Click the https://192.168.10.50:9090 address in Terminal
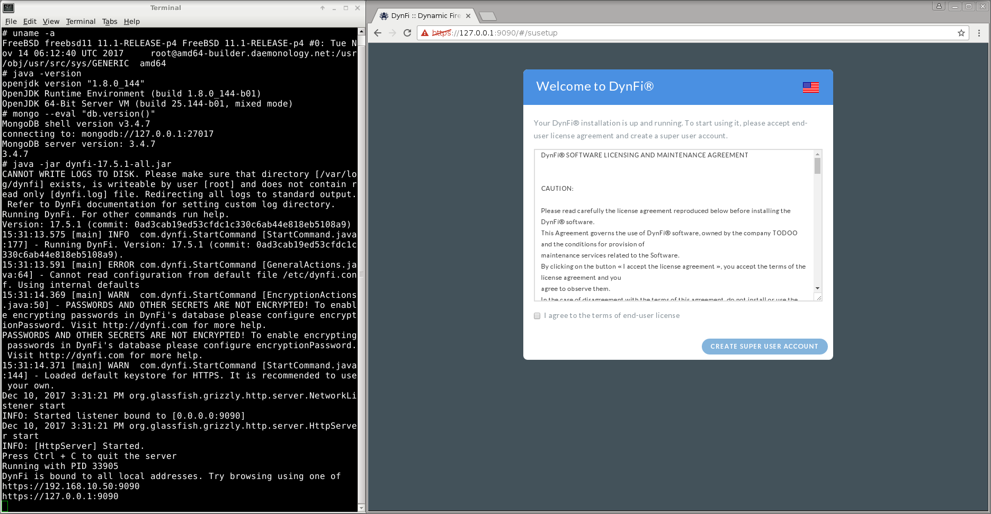Image resolution: width=991 pixels, height=514 pixels. (71, 486)
